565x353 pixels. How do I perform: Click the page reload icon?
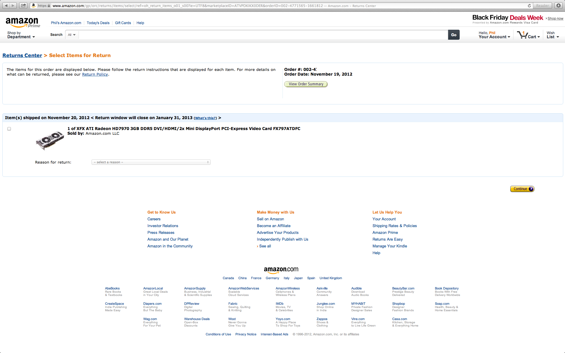tap(529, 6)
